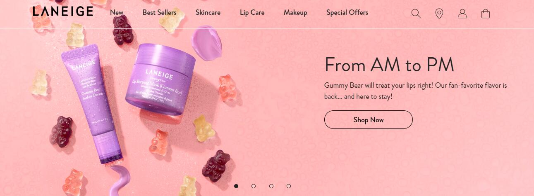
Task: Expand the Makeup navigation menu
Action: [295, 12]
